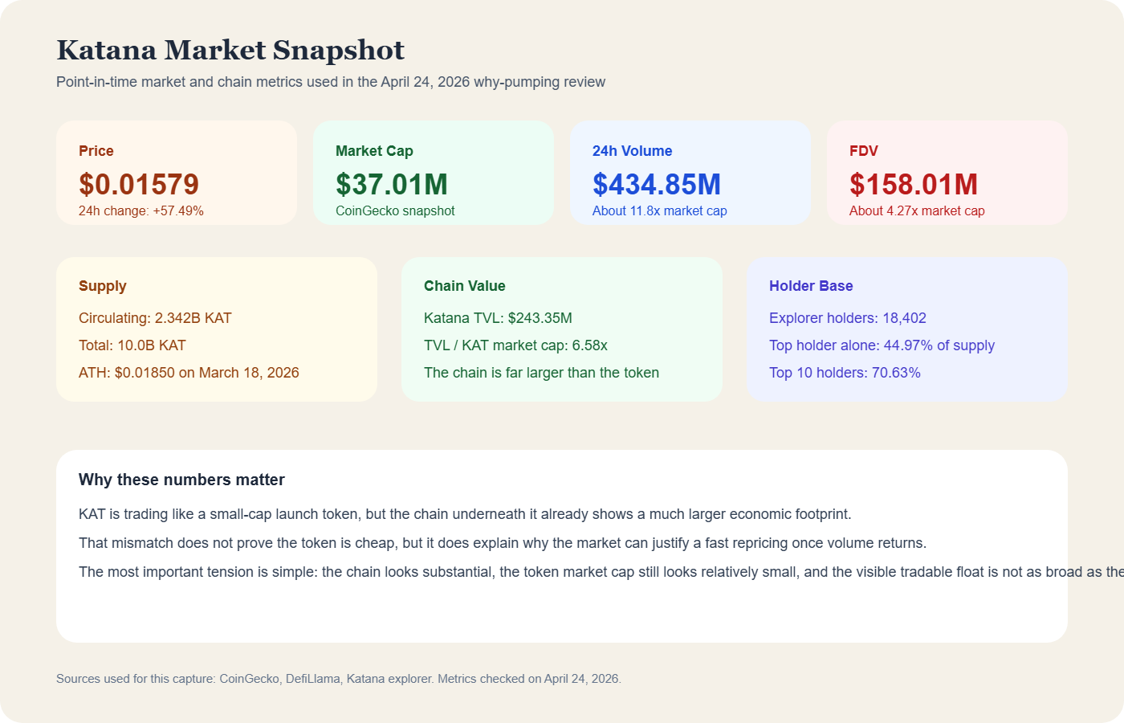This screenshot has height=723, width=1124.
Task: Select the About 11.8x market cap note
Action: click(x=659, y=211)
